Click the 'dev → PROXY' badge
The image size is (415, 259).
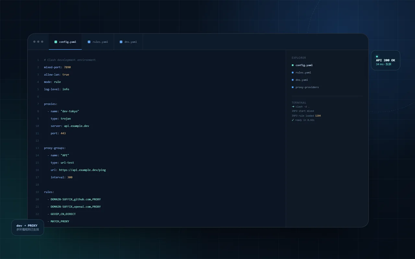(28, 228)
